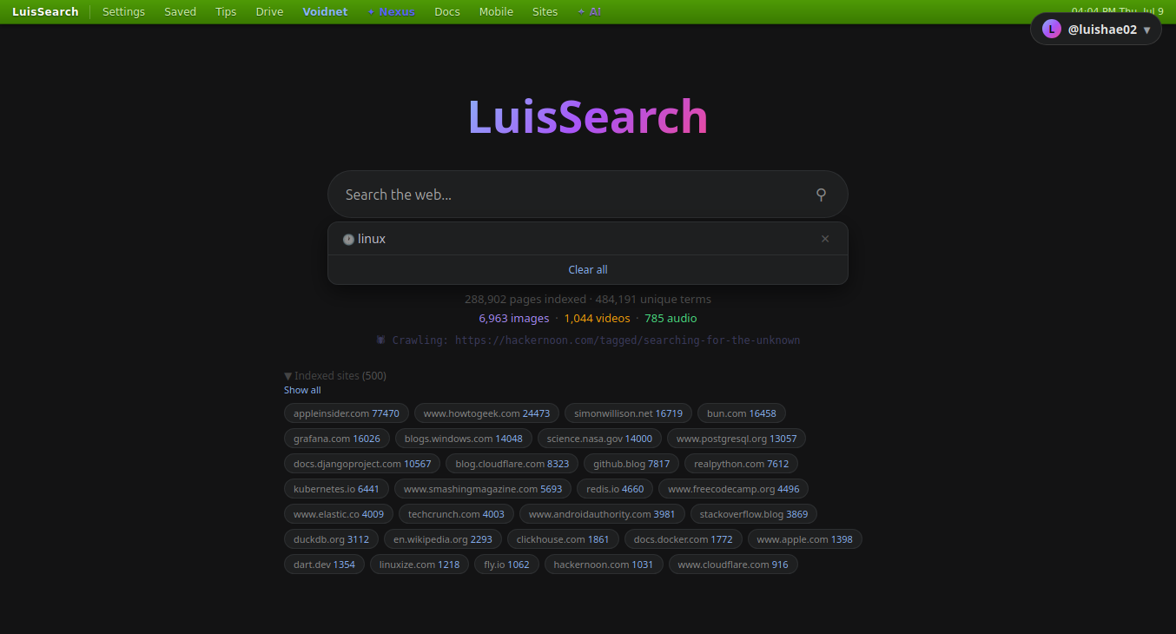
Task: Select the science.nasa.gov 14000 chip
Action: 599,439
